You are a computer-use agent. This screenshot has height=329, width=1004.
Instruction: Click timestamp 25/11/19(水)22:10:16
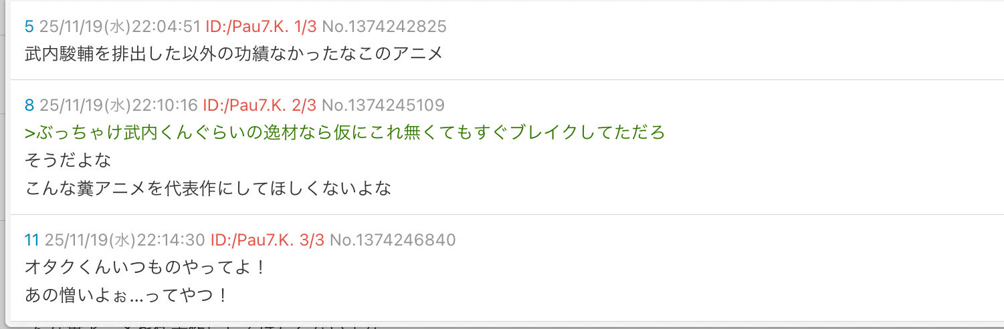click(x=118, y=105)
